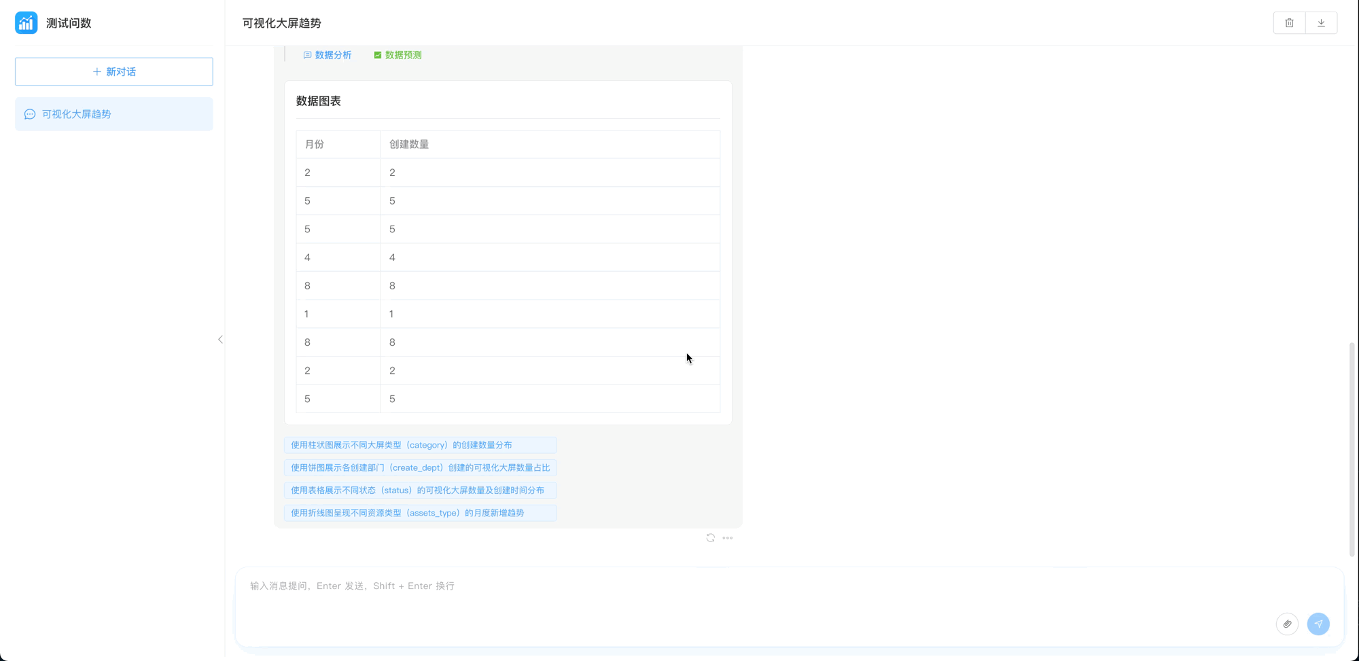
Task: Select the 数据分析 tab
Action: pos(328,55)
